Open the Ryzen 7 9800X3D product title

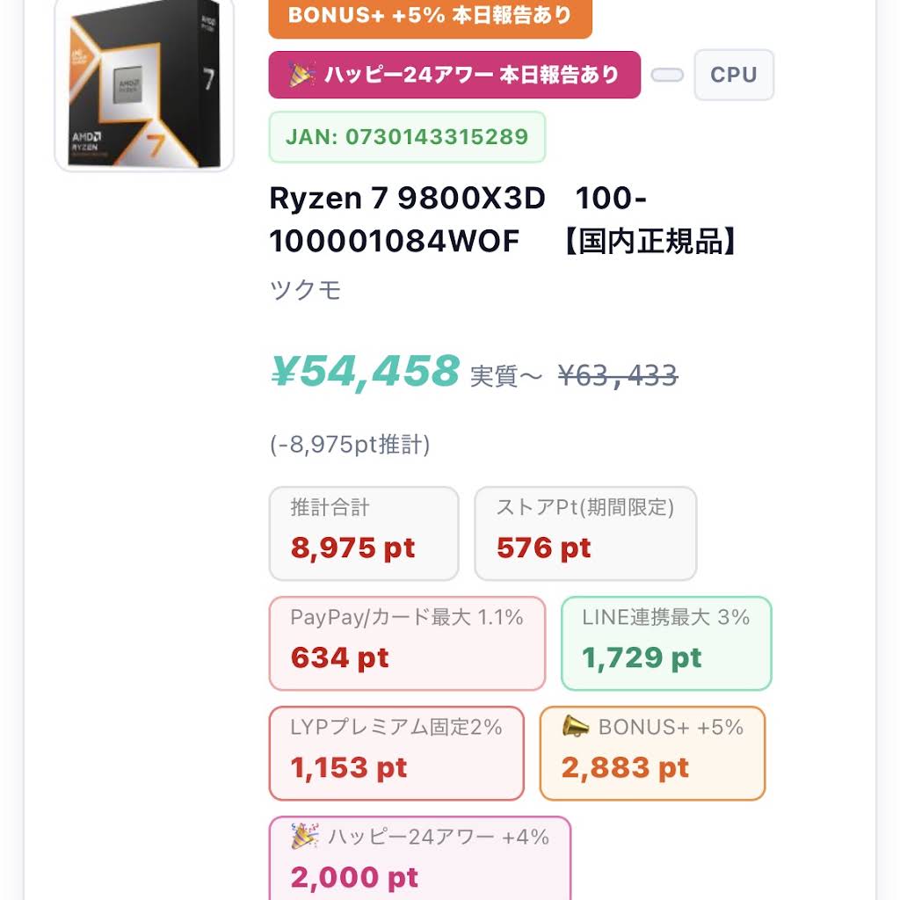coord(504,219)
